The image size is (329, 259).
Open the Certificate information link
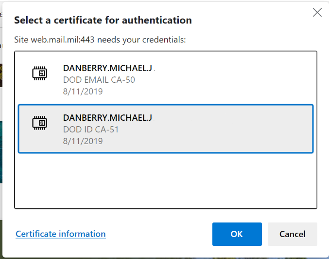coord(60,234)
